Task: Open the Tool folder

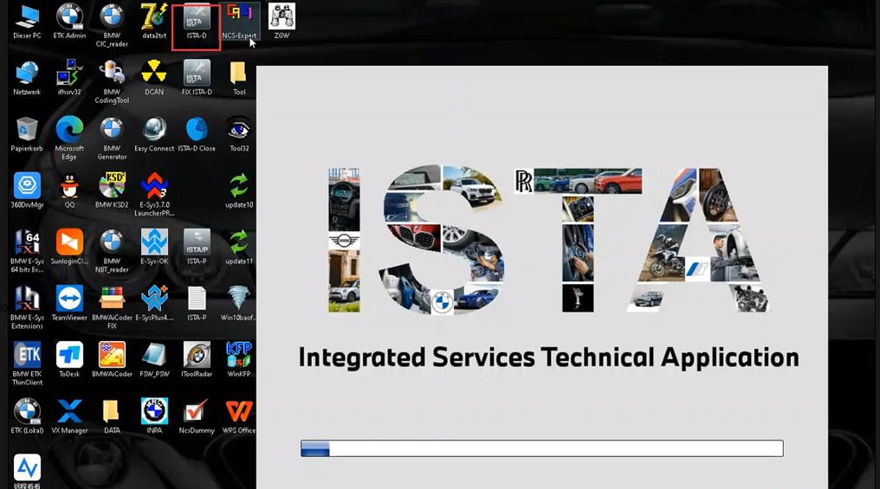Action: [239, 77]
